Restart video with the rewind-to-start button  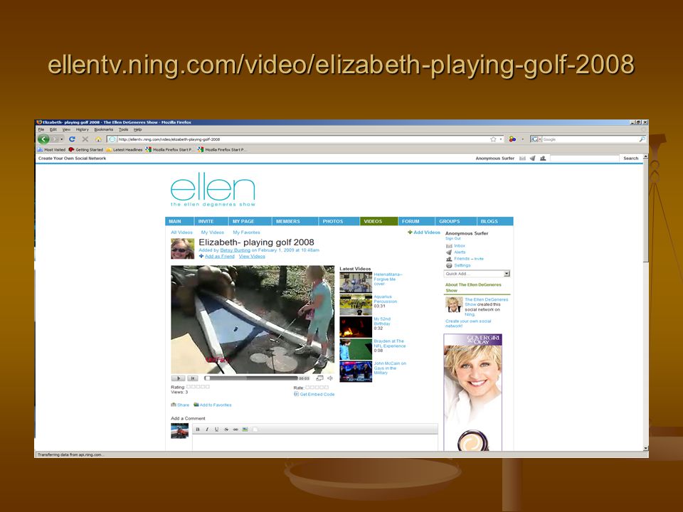point(193,378)
